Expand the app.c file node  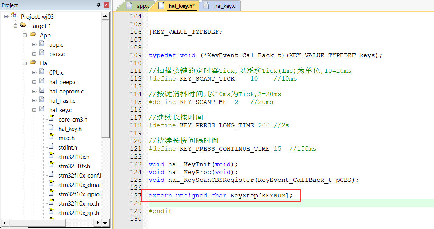(34, 44)
